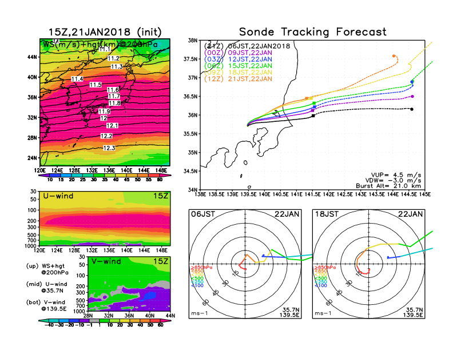Select legend entry '(03Z) 12JST,22JAN'
This screenshot has width=453, height=350.
[x=238, y=59]
